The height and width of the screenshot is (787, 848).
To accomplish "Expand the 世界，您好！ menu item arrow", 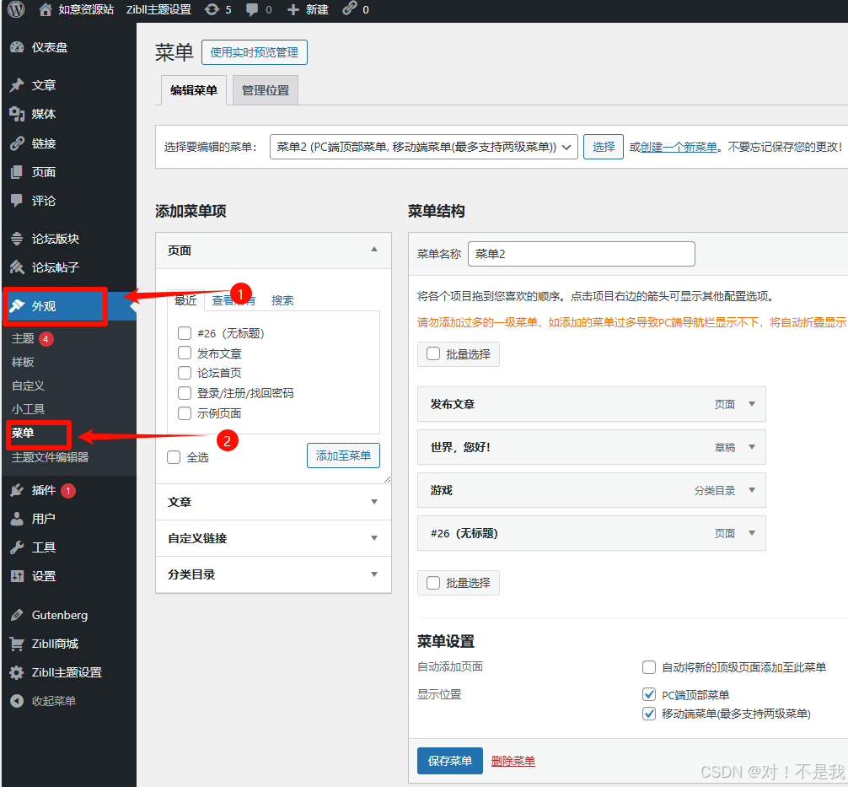I will (x=752, y=447).
